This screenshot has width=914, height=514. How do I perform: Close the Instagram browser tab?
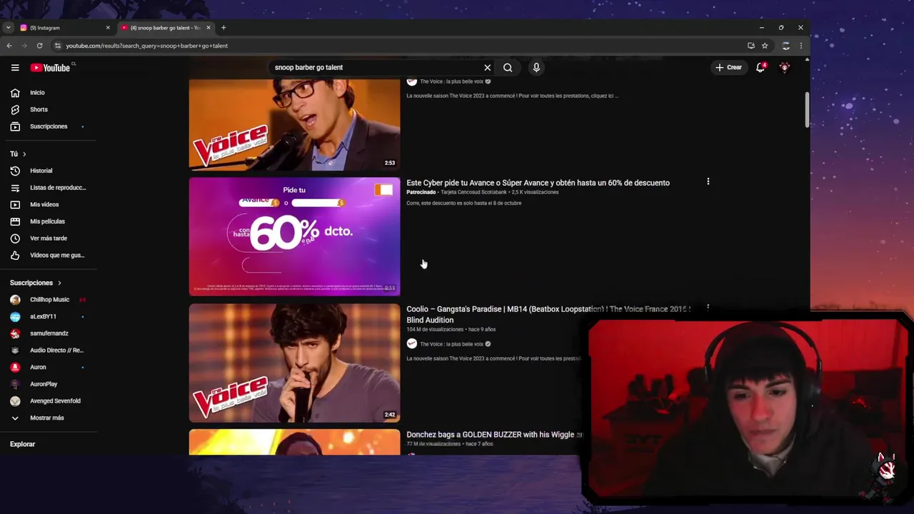coord(108,28)
